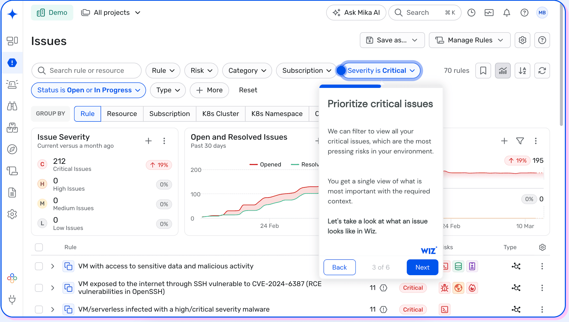Click the bell notifications icon
The height and width of the screenshot is (322, 569).
click(x=506, y=12)
